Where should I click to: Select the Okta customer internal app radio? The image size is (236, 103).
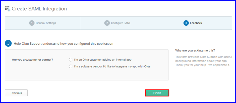pos(71,60)
